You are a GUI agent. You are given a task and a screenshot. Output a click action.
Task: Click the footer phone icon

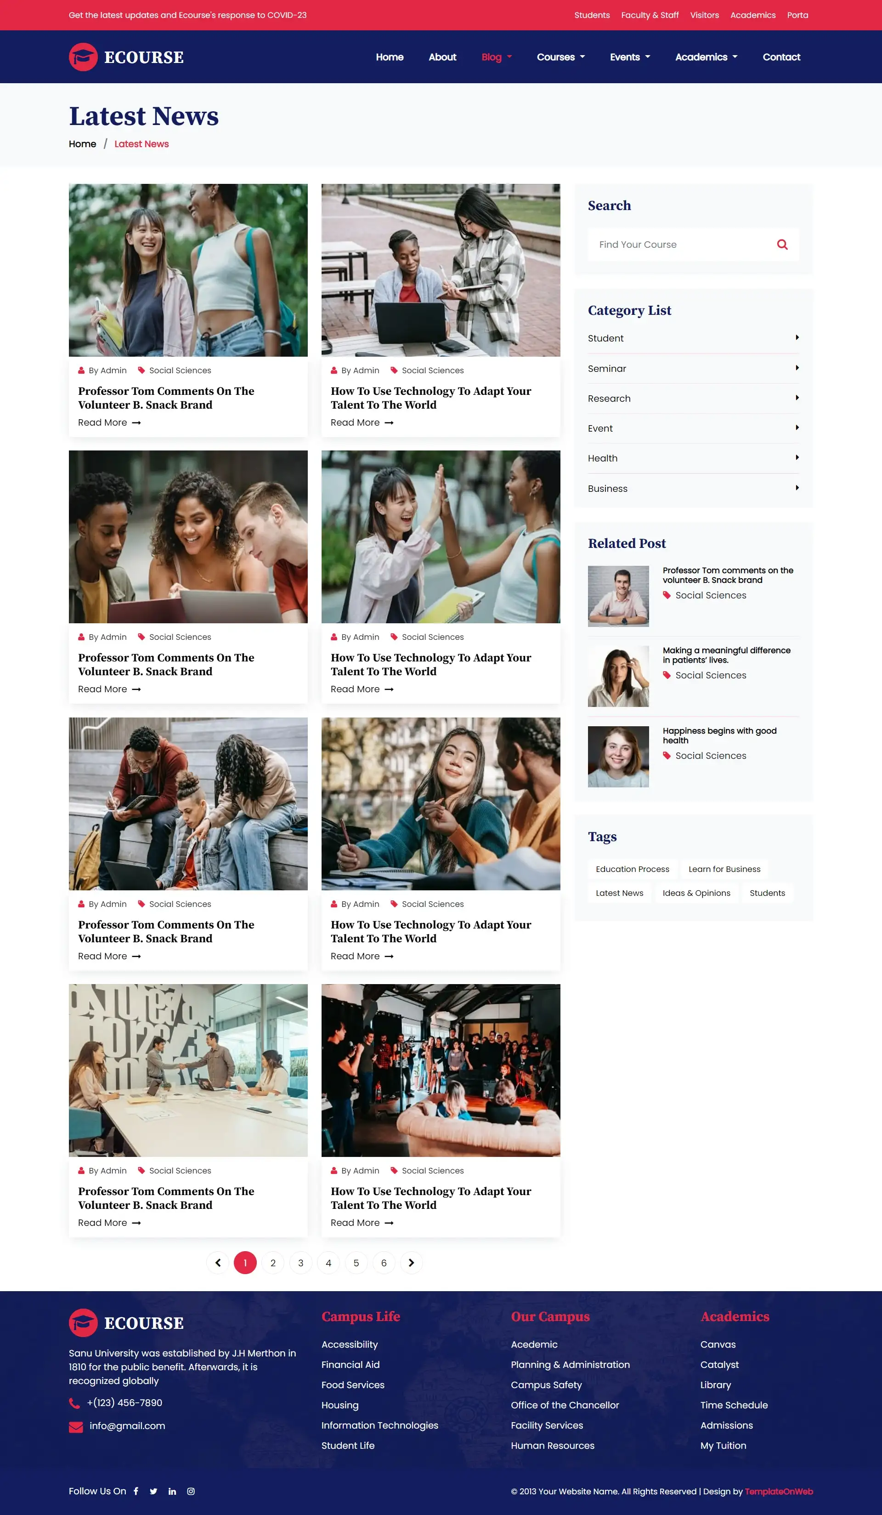click(x=74, y=1403)
